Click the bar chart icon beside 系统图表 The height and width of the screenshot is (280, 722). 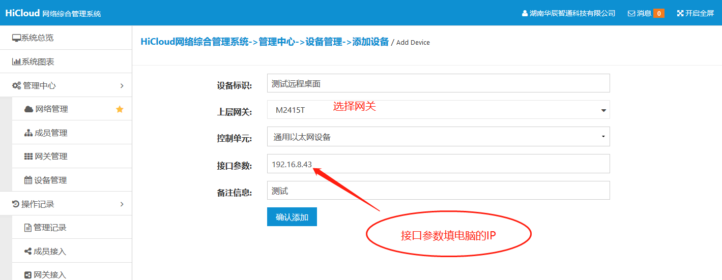pos(16,62)
